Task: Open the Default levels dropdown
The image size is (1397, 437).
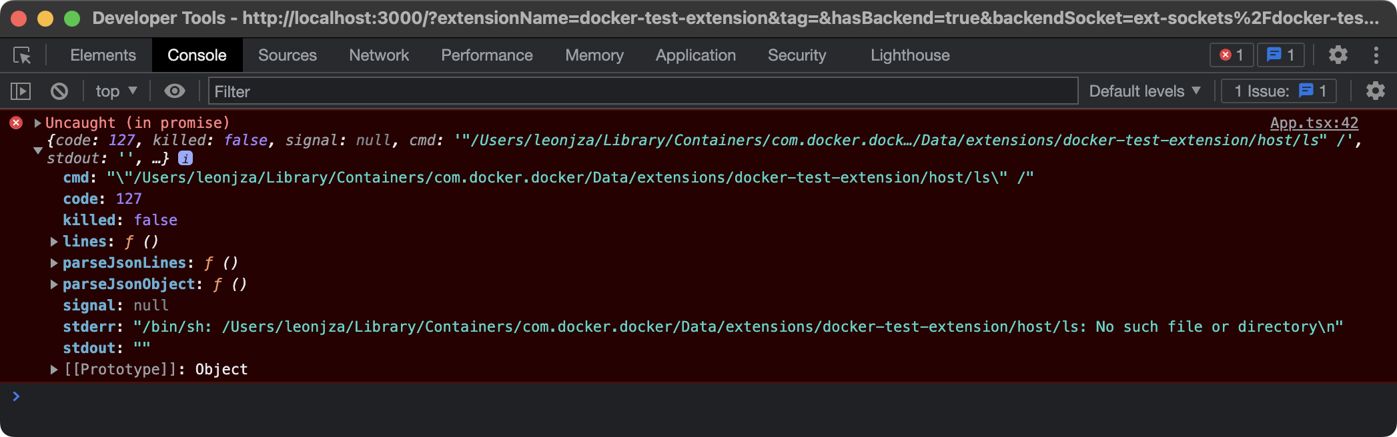Action: coord(1144,91)
